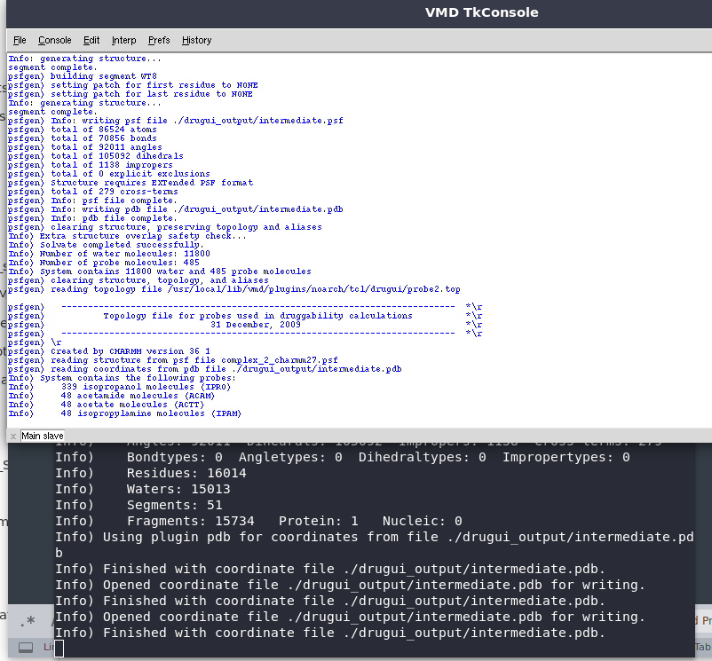Click '48 acetate molecules (ACTT)' line
This screenshot has height=661, width=712.
107,405
